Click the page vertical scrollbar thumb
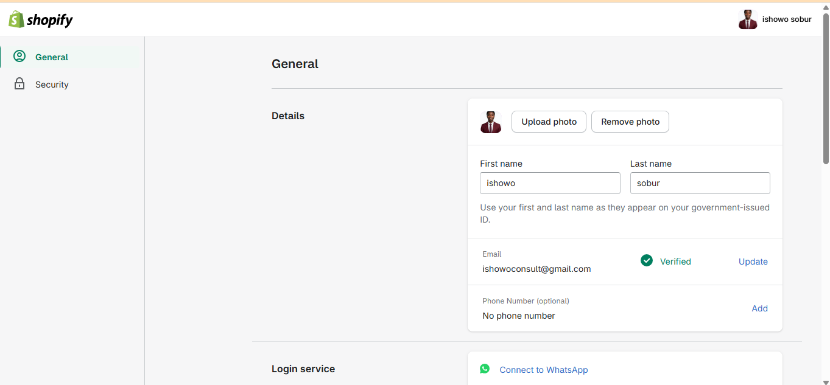The image size is (830, 385). click(x=826, y=88)
